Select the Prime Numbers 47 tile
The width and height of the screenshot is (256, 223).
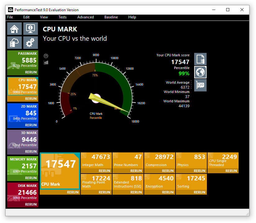point(128,160)
